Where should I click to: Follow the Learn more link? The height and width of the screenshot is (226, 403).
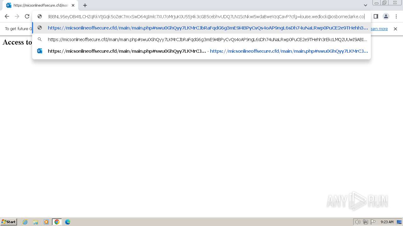click(378, 29)
